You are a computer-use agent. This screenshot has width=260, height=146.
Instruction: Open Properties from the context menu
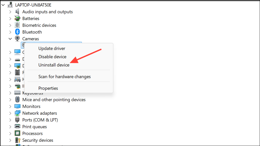click(x=48, y=88)
